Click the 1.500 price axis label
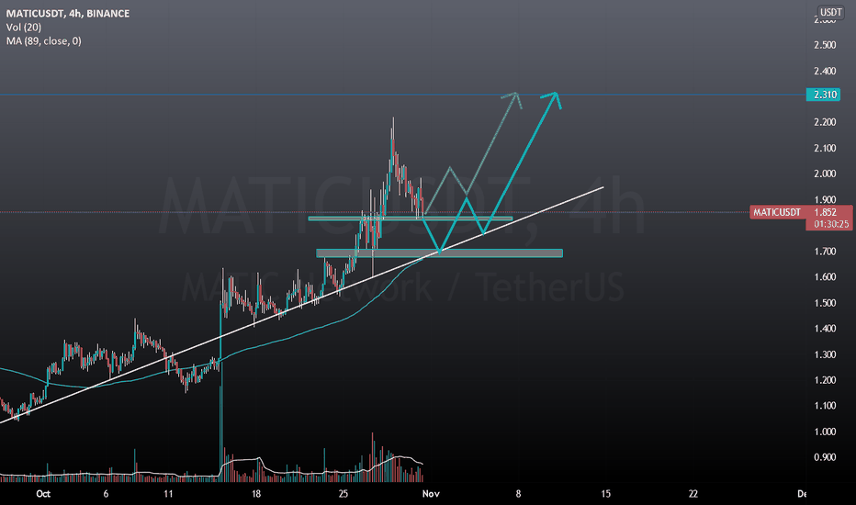 (x=825, y=302)
